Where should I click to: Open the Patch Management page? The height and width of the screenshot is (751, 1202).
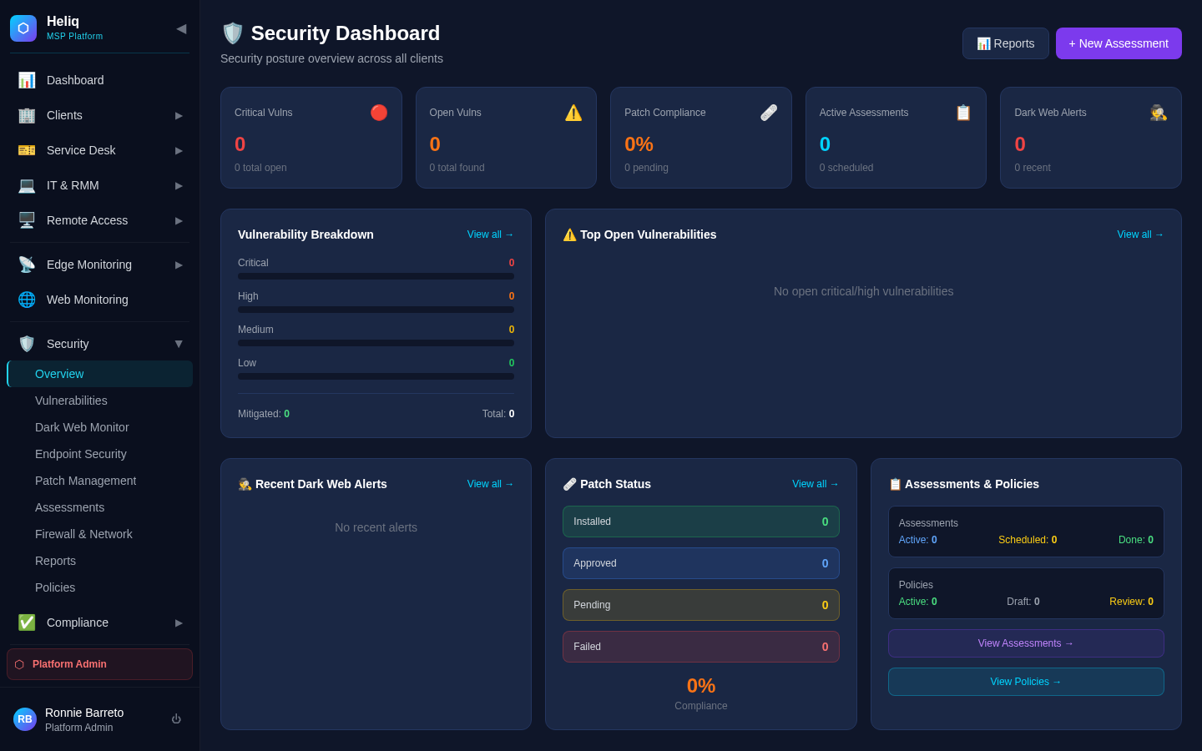coord(86,481)
